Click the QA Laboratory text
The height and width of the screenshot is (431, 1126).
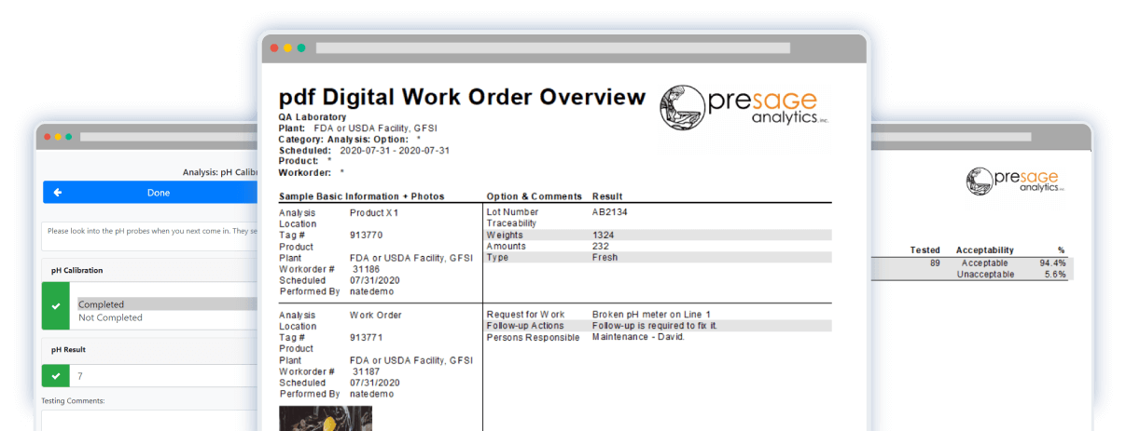coord(313,117)
